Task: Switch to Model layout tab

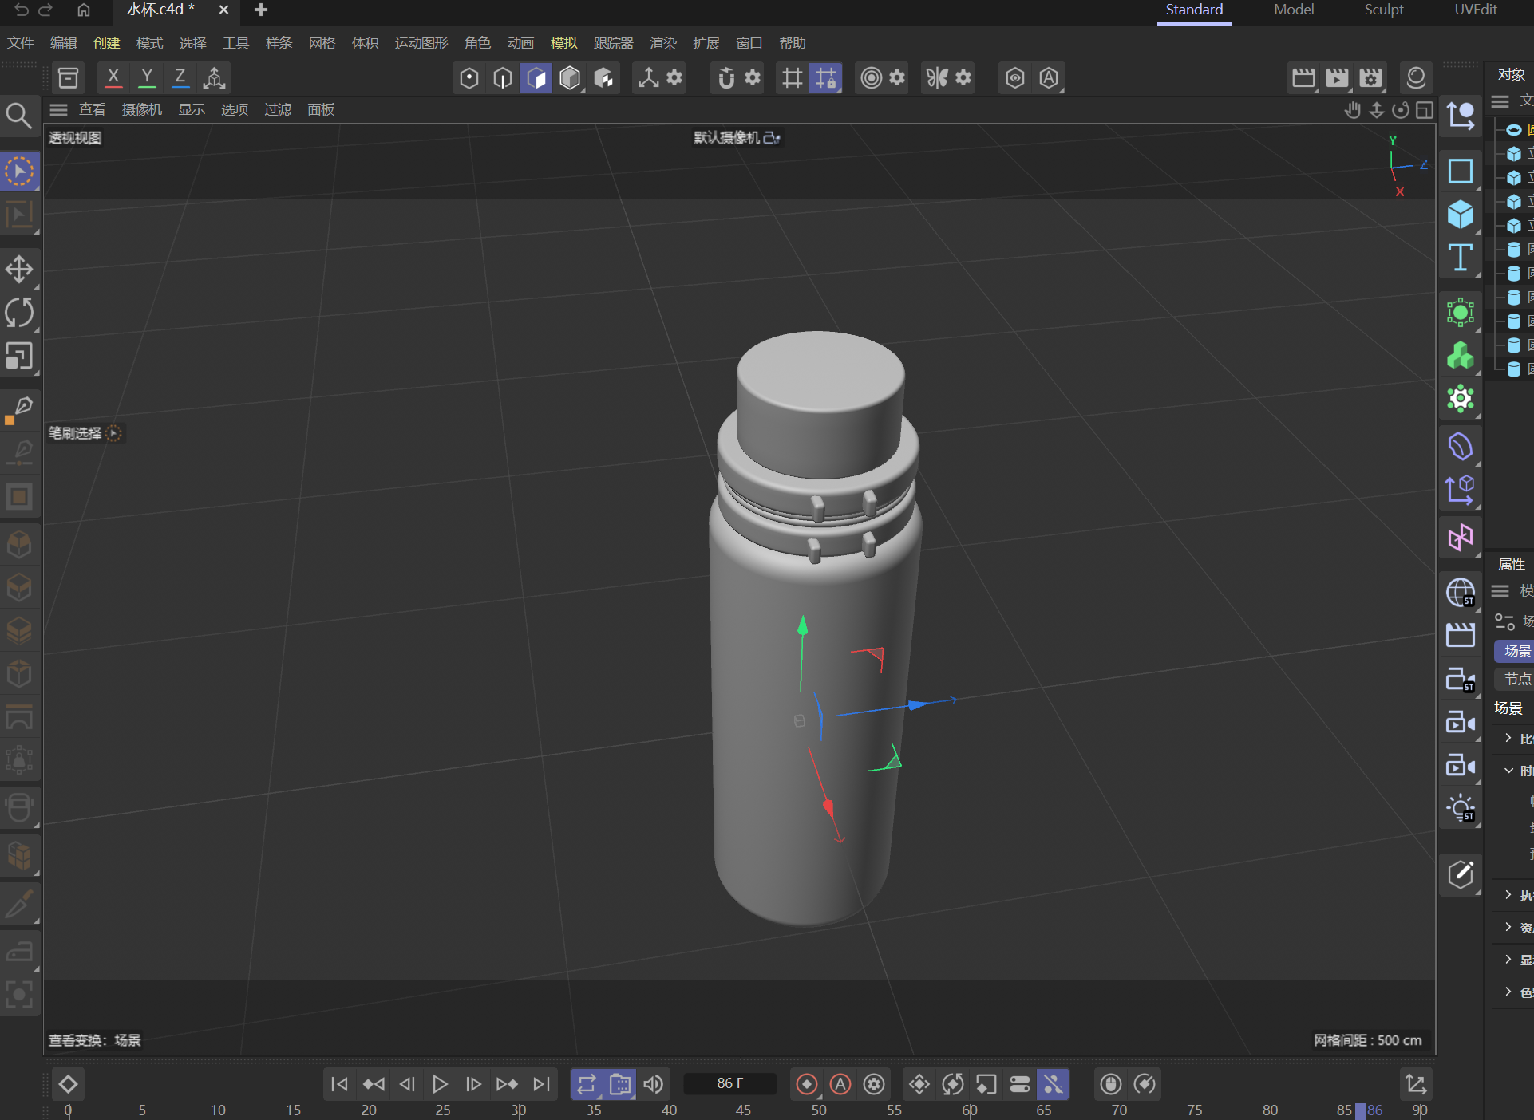Action: 1294,10
